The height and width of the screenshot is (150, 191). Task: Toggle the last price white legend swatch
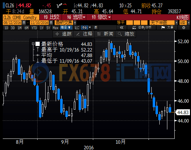pos(38,44)
